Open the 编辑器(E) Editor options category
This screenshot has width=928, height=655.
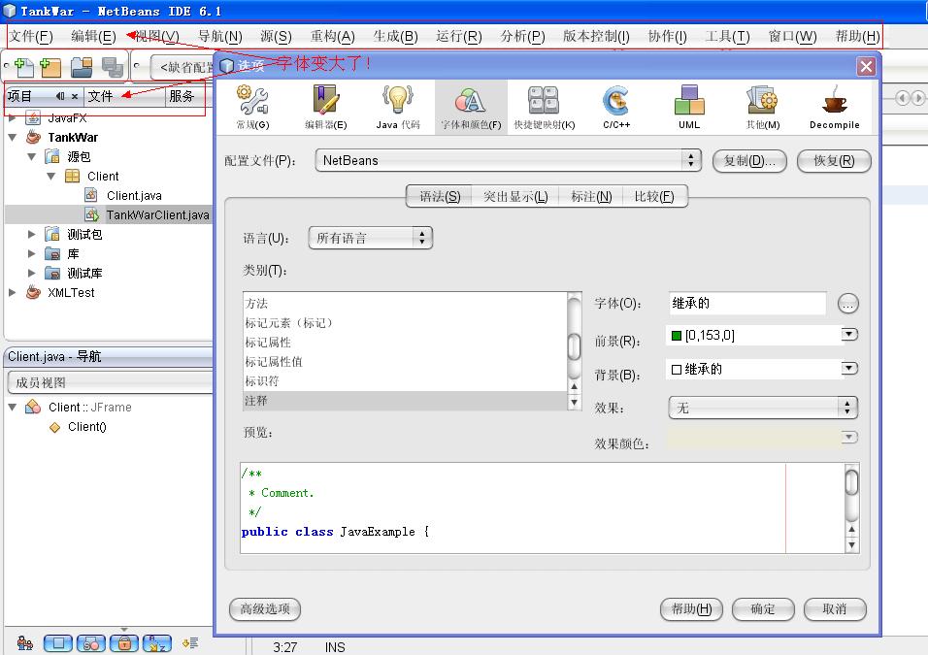tap(325, 107)
